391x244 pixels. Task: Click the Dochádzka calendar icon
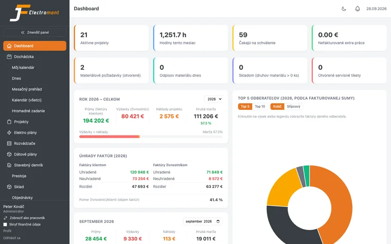click(x=9, y=57)
